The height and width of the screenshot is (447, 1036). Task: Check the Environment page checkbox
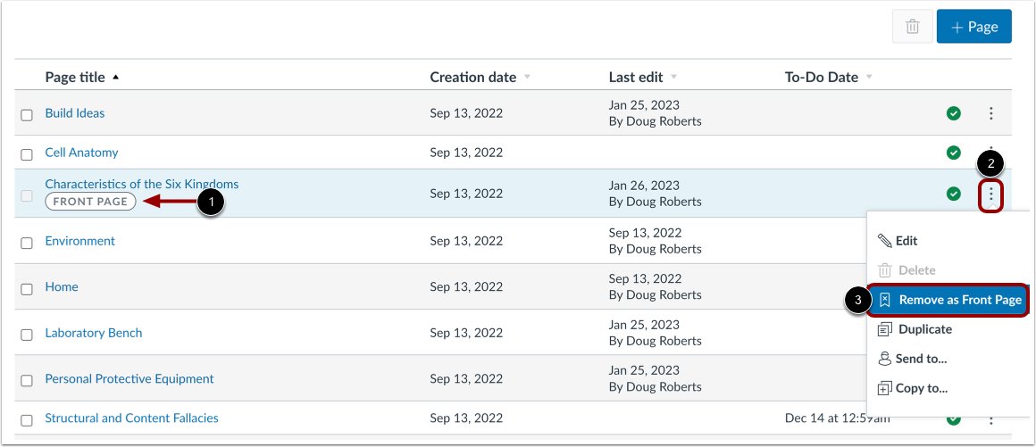(x=27, y=243)
